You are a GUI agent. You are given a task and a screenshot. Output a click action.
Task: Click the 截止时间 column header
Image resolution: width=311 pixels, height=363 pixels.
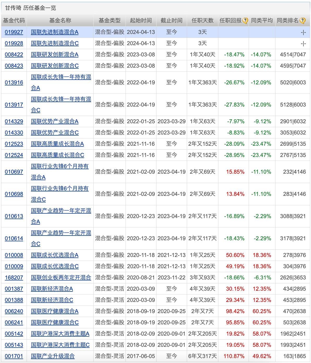(x=171, y=20)
